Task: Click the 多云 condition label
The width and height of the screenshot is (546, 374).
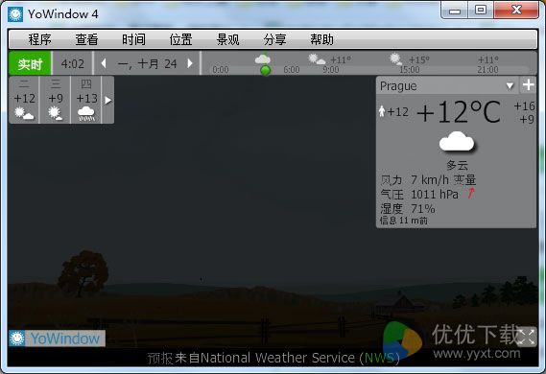Action: coord(457,165)
